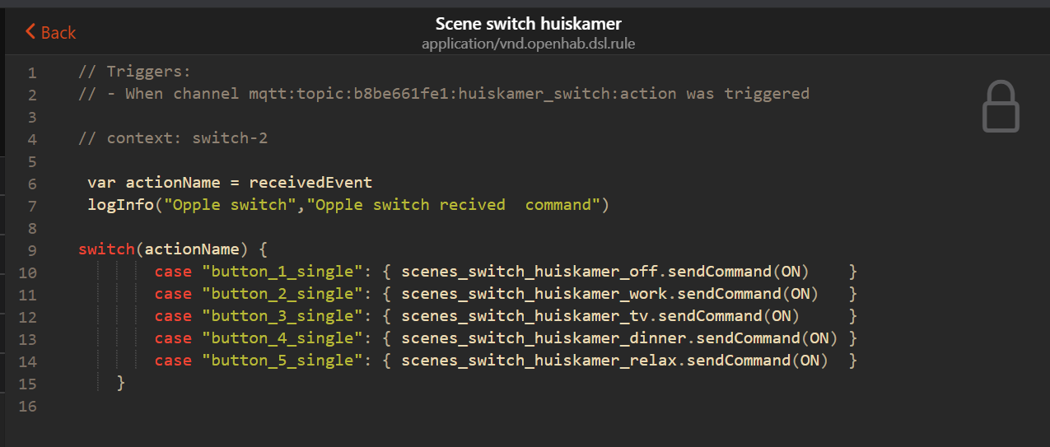Click the 'Scene switch huiskamer' title
This screenshot has height=447, width=1050.
pyautogui.click(x=528, y=23)
